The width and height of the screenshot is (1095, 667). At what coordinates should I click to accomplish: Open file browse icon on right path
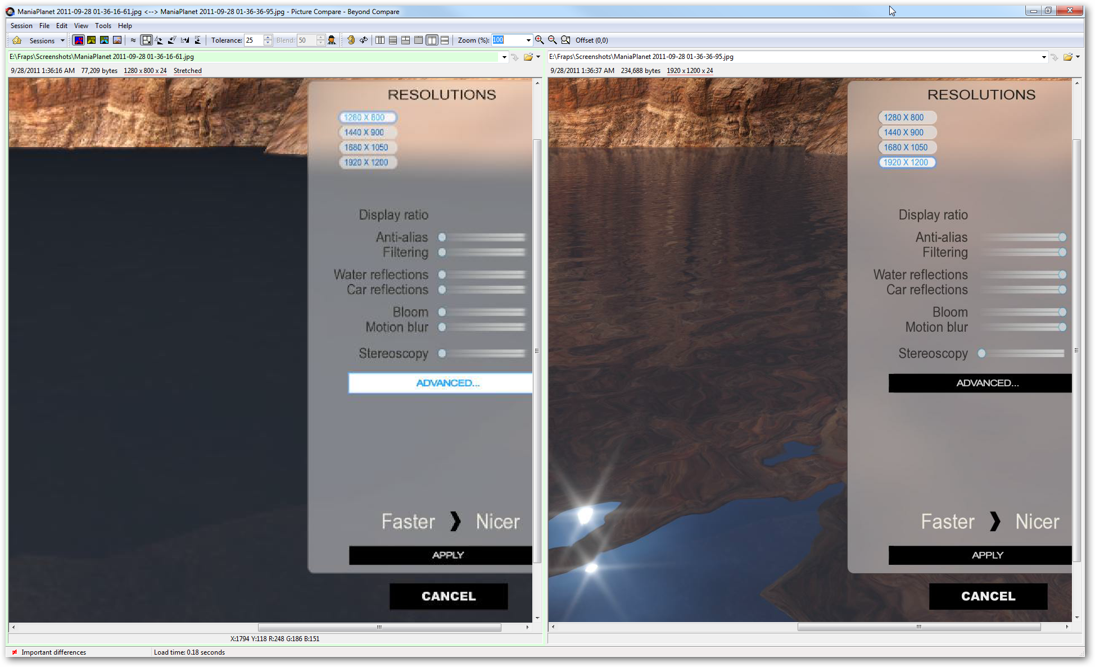pos(1067,57)
